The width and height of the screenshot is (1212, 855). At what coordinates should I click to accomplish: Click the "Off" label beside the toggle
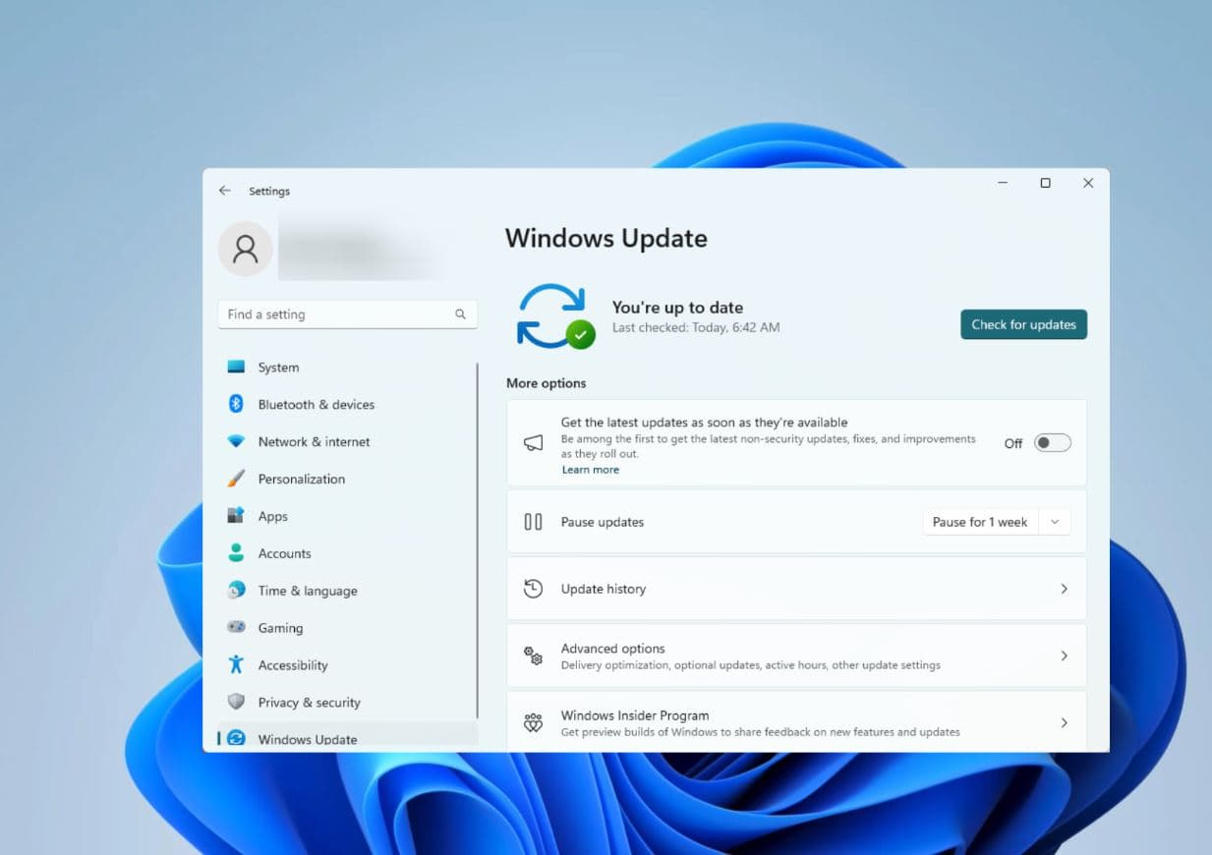point(1013,444)
